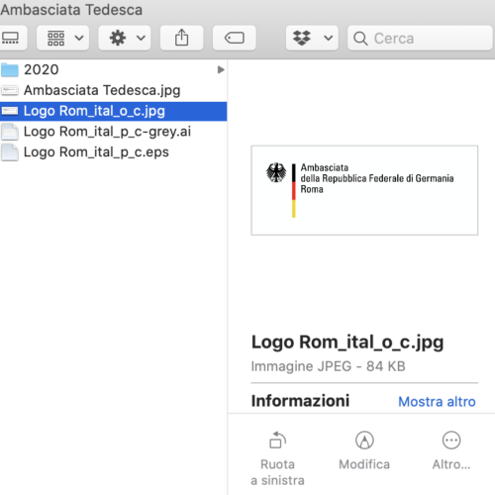Image resolution: width=495 pixels, height=495 pixels.
Task: Click the Cerca search field
Action: (420, 38)
